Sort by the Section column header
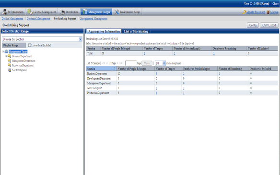 (101, 69)
